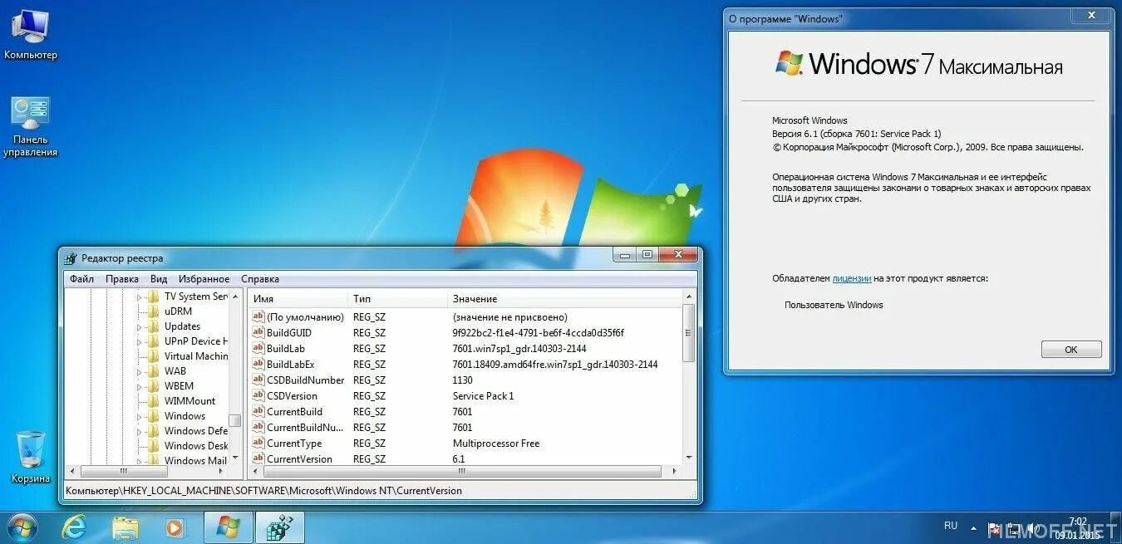
Task: Switch to About Windows taskbar button
Action: (228, 527)
